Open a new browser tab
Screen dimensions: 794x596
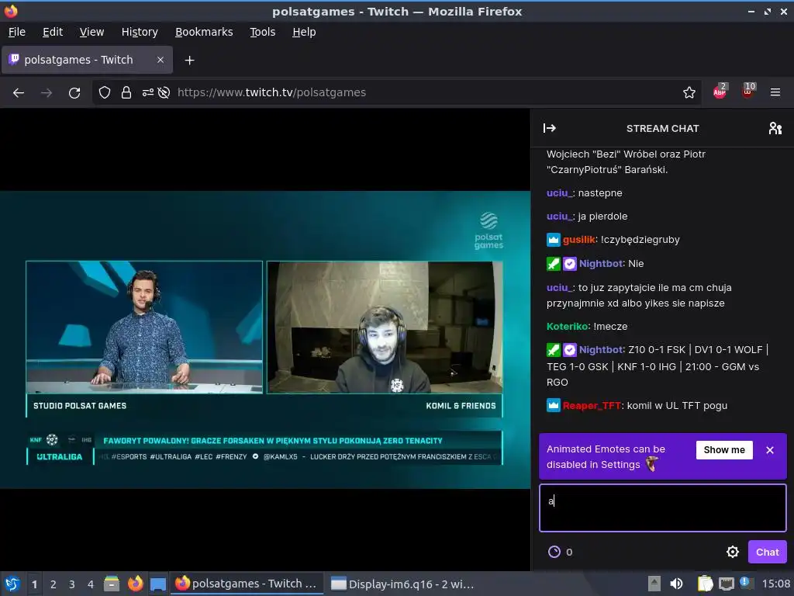click(189, 61)
